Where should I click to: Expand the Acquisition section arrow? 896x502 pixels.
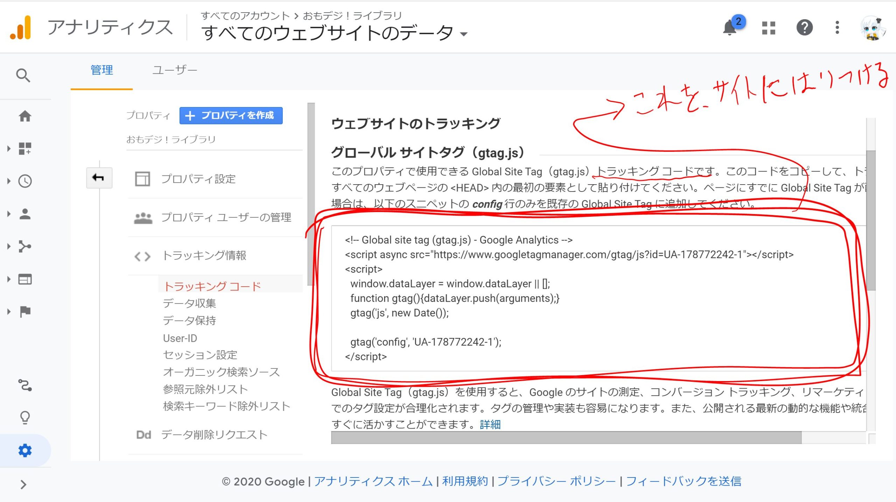(9, 246)
